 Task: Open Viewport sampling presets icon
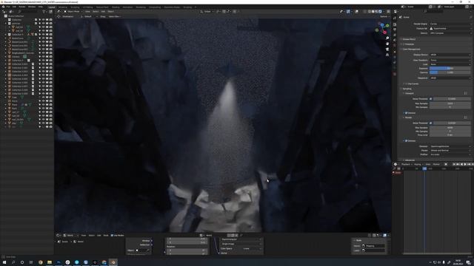tap(466, 93)
